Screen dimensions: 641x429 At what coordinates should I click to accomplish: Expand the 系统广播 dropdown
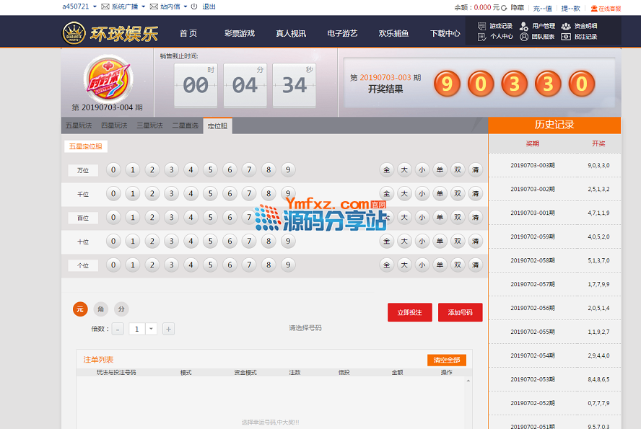pos(143,6)
